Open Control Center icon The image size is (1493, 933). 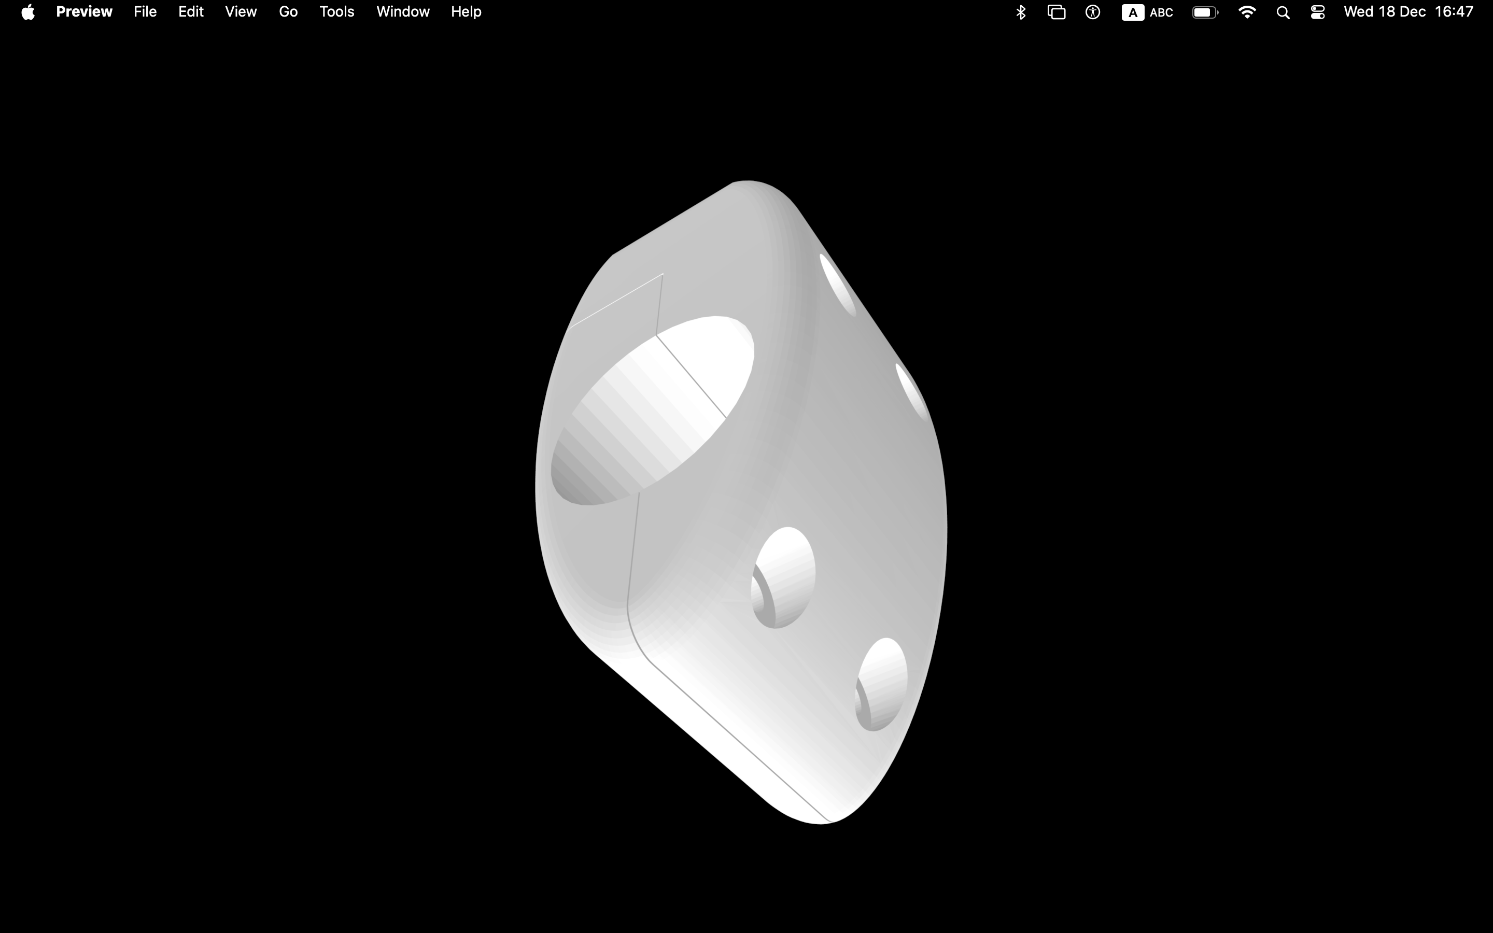[x=1318, y=12]
